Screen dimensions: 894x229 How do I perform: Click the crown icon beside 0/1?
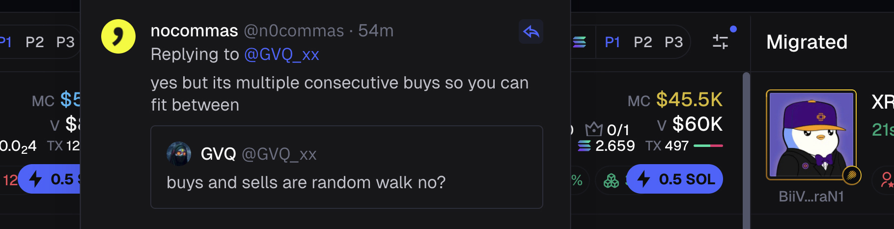pyautogui.click(x=593, y=129)
